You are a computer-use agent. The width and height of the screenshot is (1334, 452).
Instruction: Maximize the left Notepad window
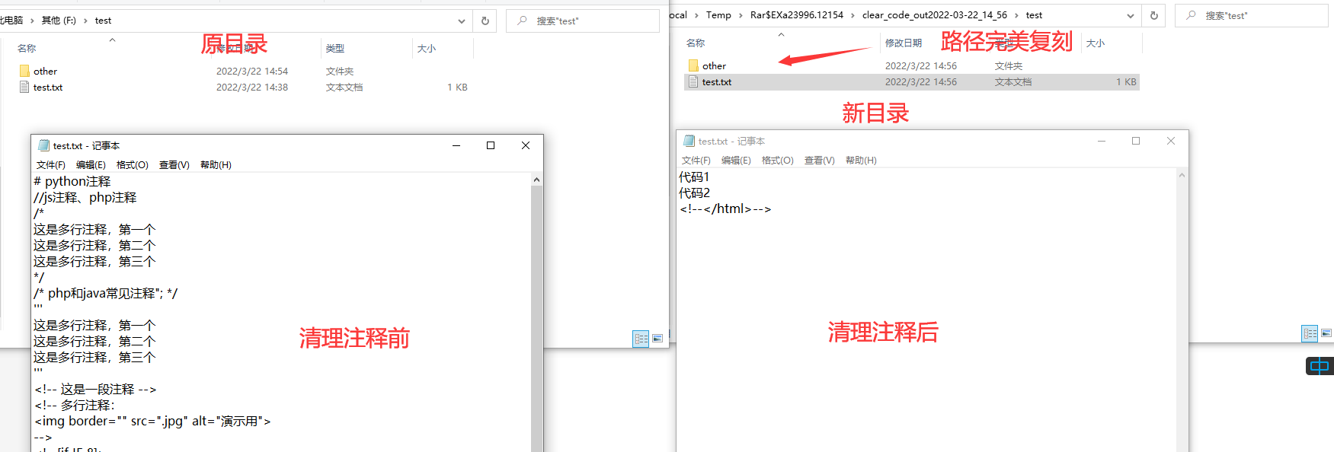tap(491, 145)
